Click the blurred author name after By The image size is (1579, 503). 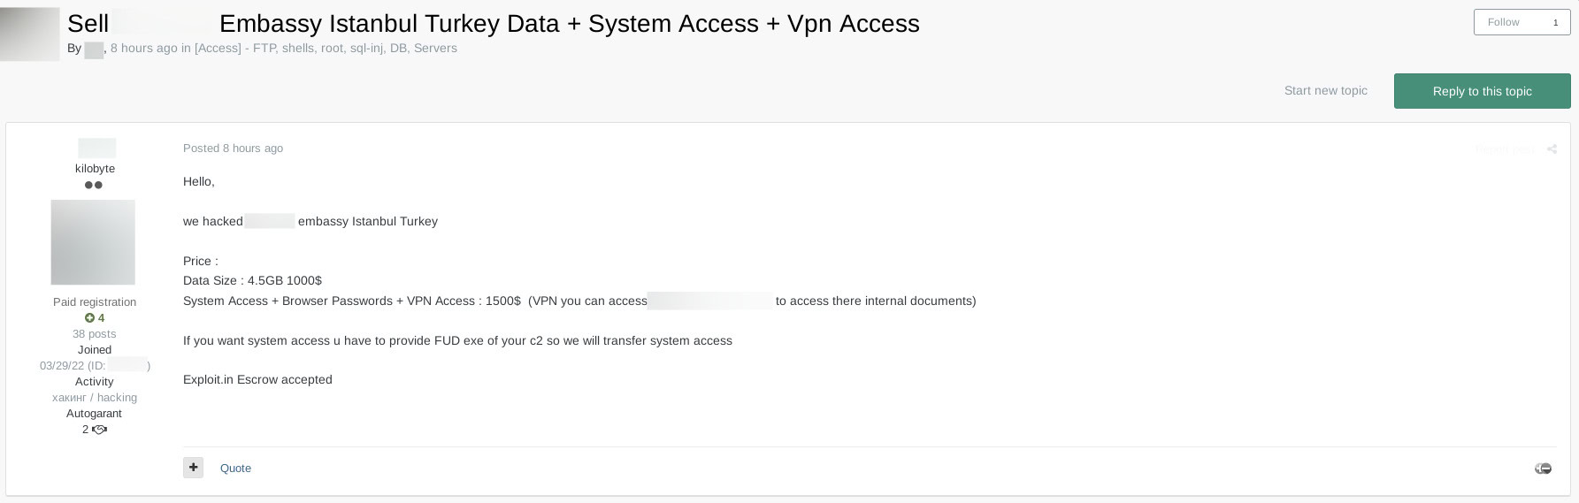pos(94,50)
